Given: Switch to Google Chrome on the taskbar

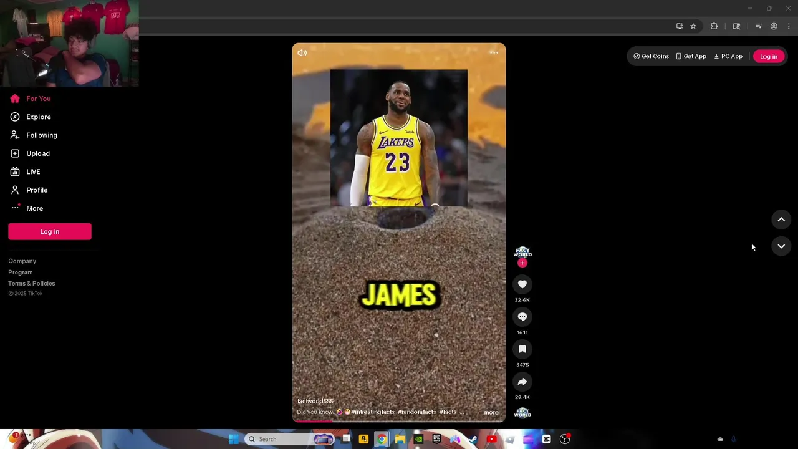Looking at the screenshot, I should [382, 439].
